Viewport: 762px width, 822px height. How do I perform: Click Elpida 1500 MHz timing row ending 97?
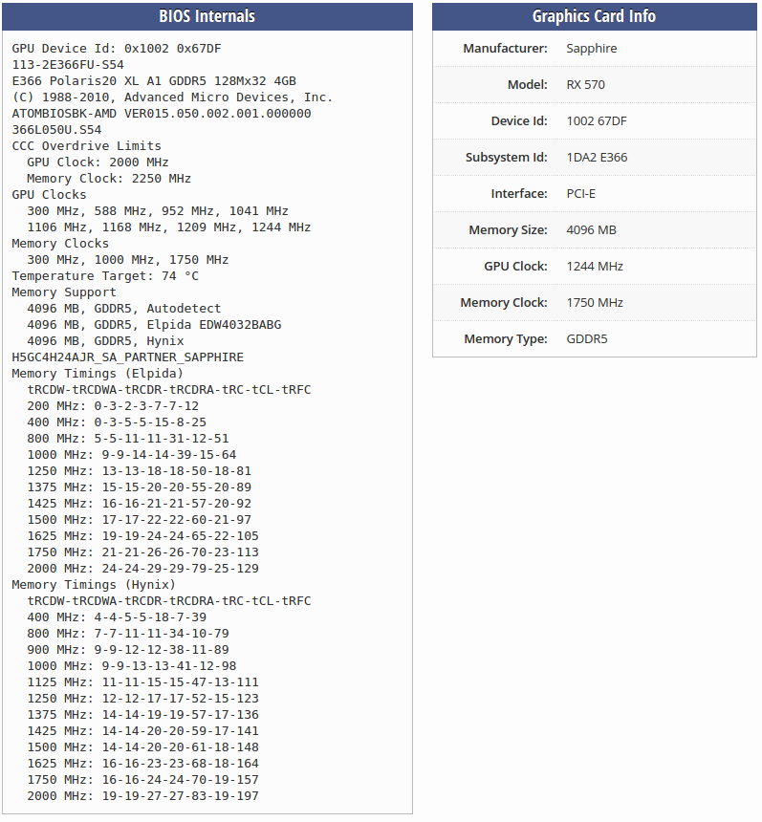tap(139, 520)
